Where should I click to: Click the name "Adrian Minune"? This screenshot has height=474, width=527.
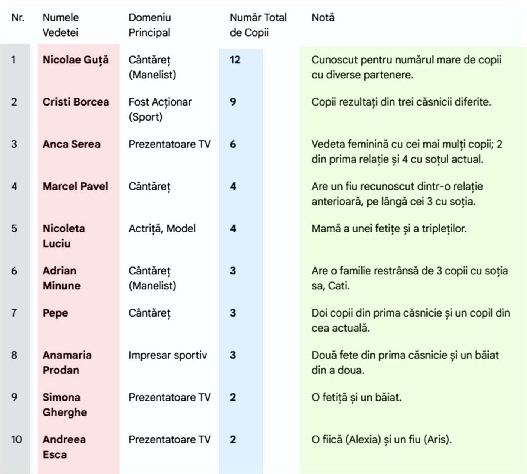coord(61,278)
